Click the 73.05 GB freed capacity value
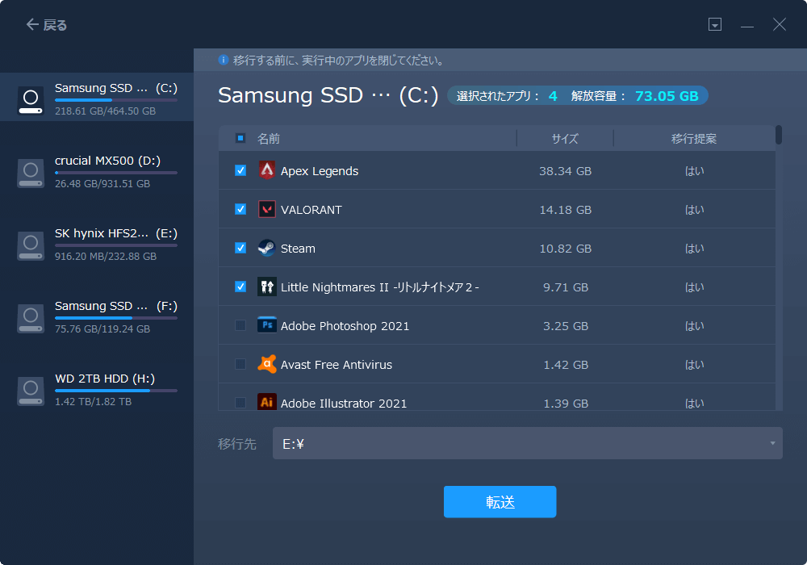The image size is (807, 565). coord(667,96)
